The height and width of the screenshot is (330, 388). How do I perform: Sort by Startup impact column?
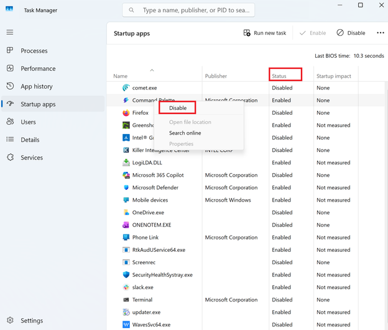pos(333,76)
